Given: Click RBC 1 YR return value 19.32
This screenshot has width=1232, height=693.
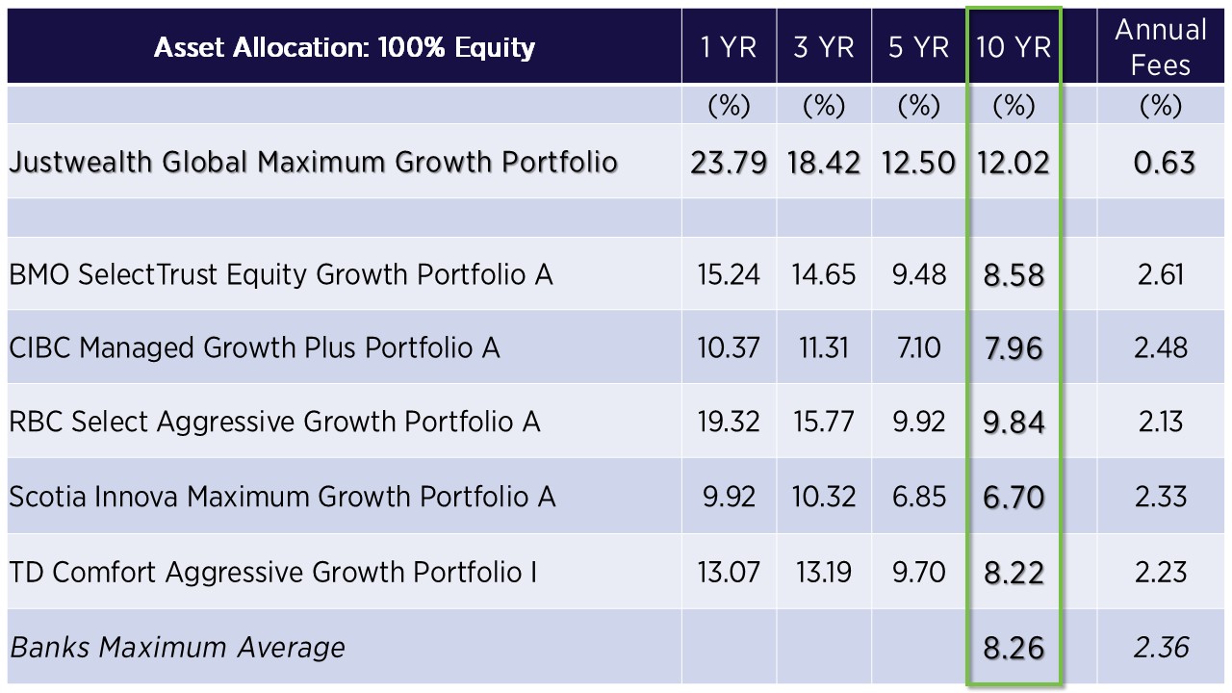Looking at the screenshot, I should point(729,422).
